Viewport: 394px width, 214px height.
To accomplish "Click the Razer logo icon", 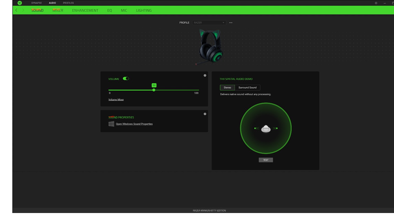I will 20,3.
